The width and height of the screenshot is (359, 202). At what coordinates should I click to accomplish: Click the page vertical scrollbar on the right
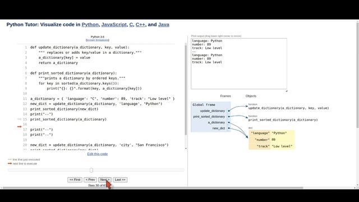(x=357, y=75)
